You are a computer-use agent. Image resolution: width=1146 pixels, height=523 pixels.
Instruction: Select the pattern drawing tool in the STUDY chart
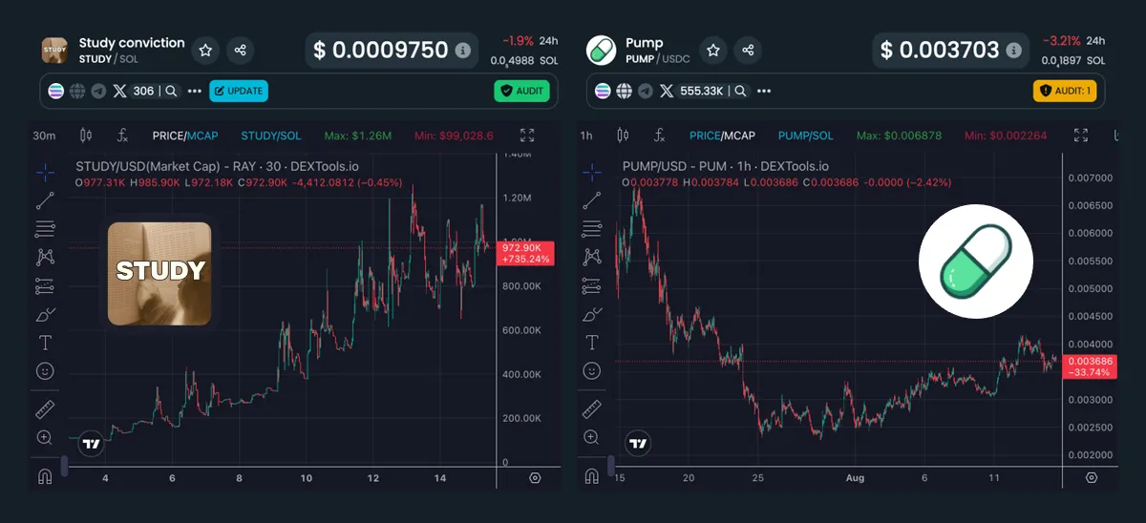[45, 257]
